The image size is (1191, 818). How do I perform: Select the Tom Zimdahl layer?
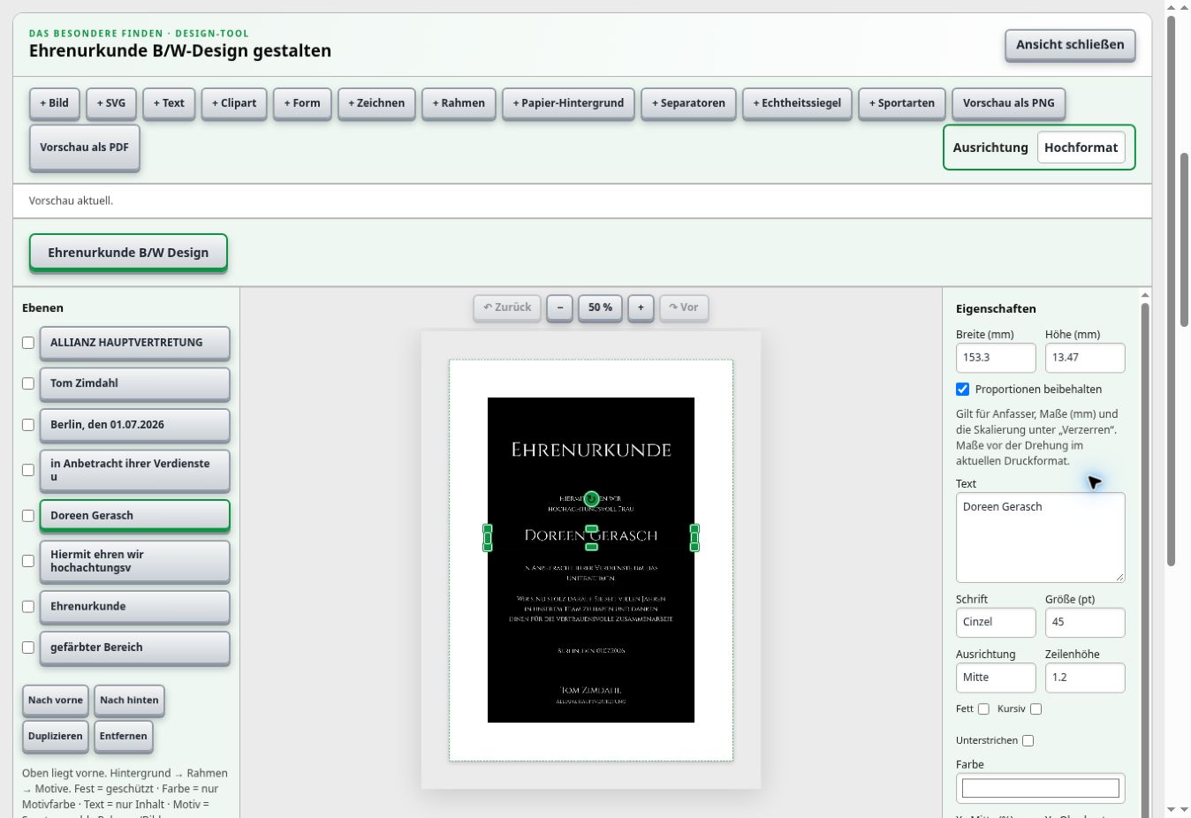click(134, 383)
